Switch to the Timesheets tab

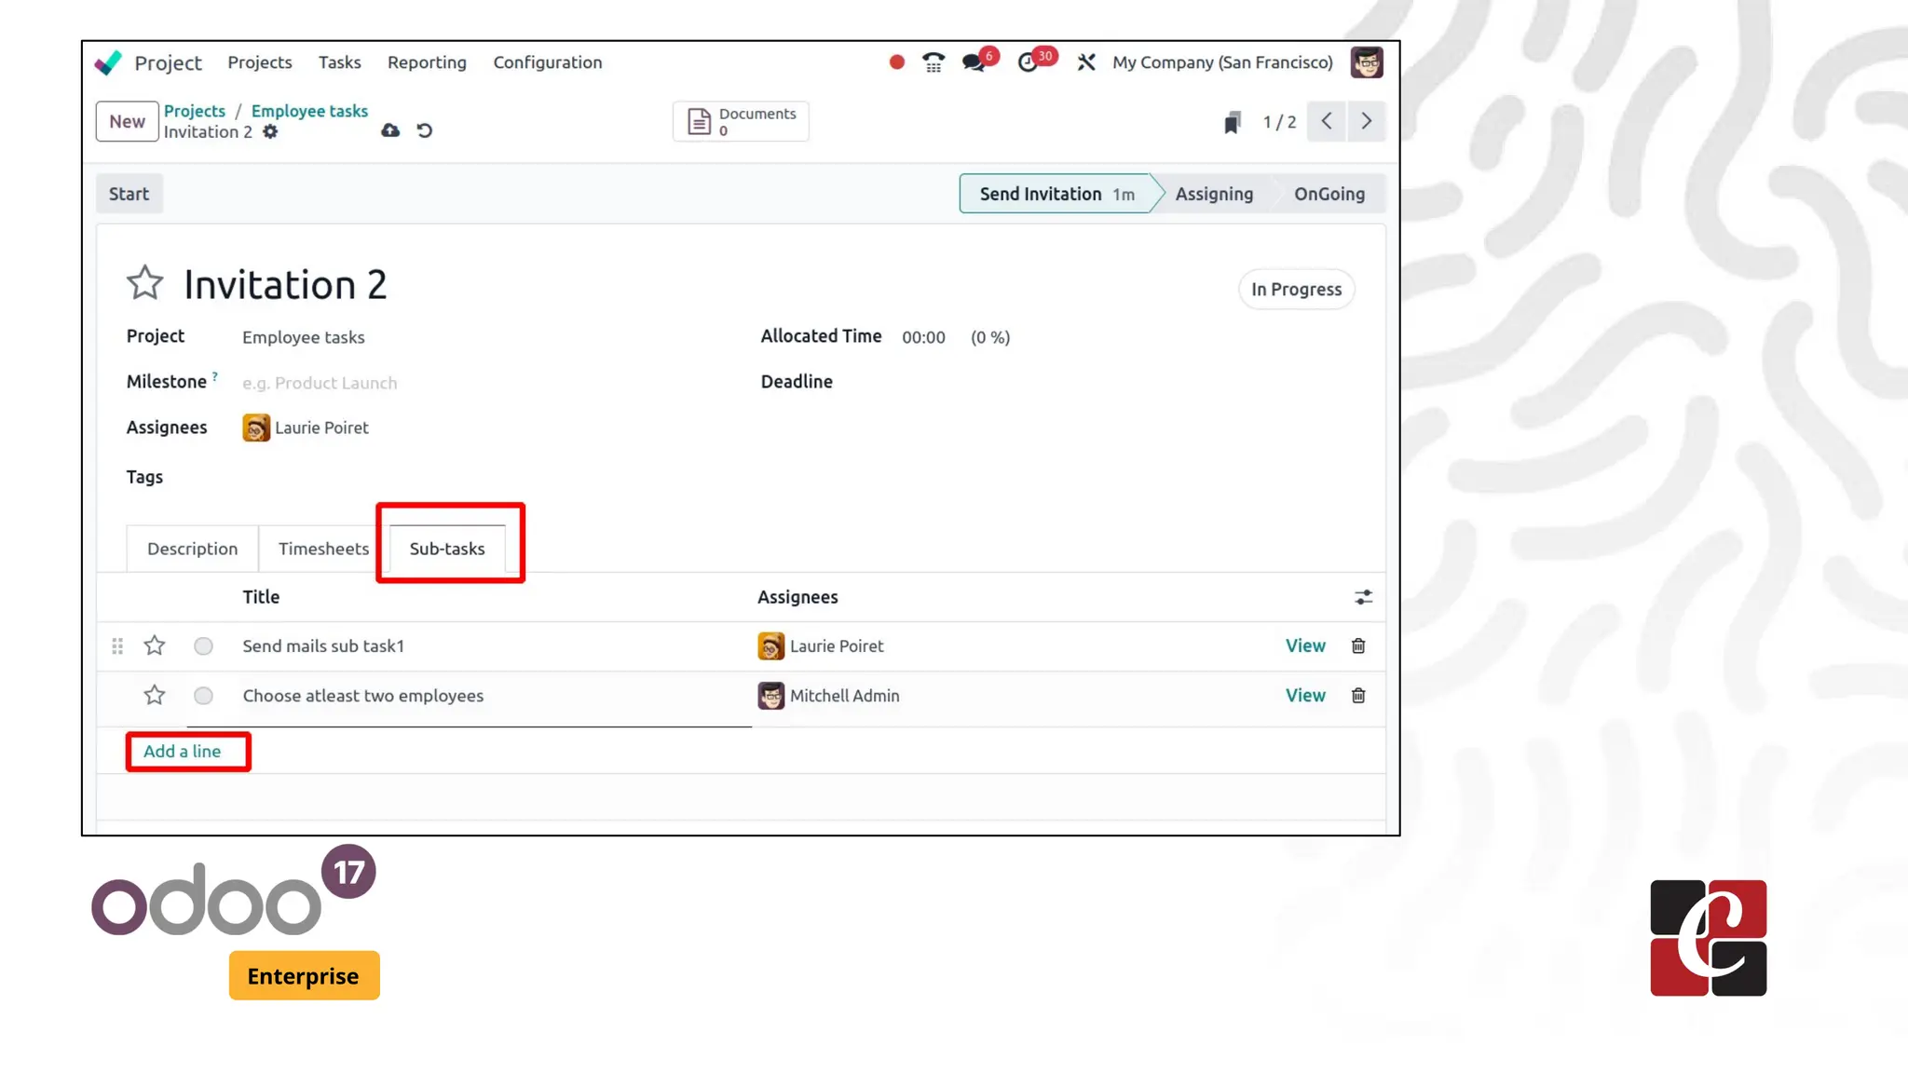(323, 549)
